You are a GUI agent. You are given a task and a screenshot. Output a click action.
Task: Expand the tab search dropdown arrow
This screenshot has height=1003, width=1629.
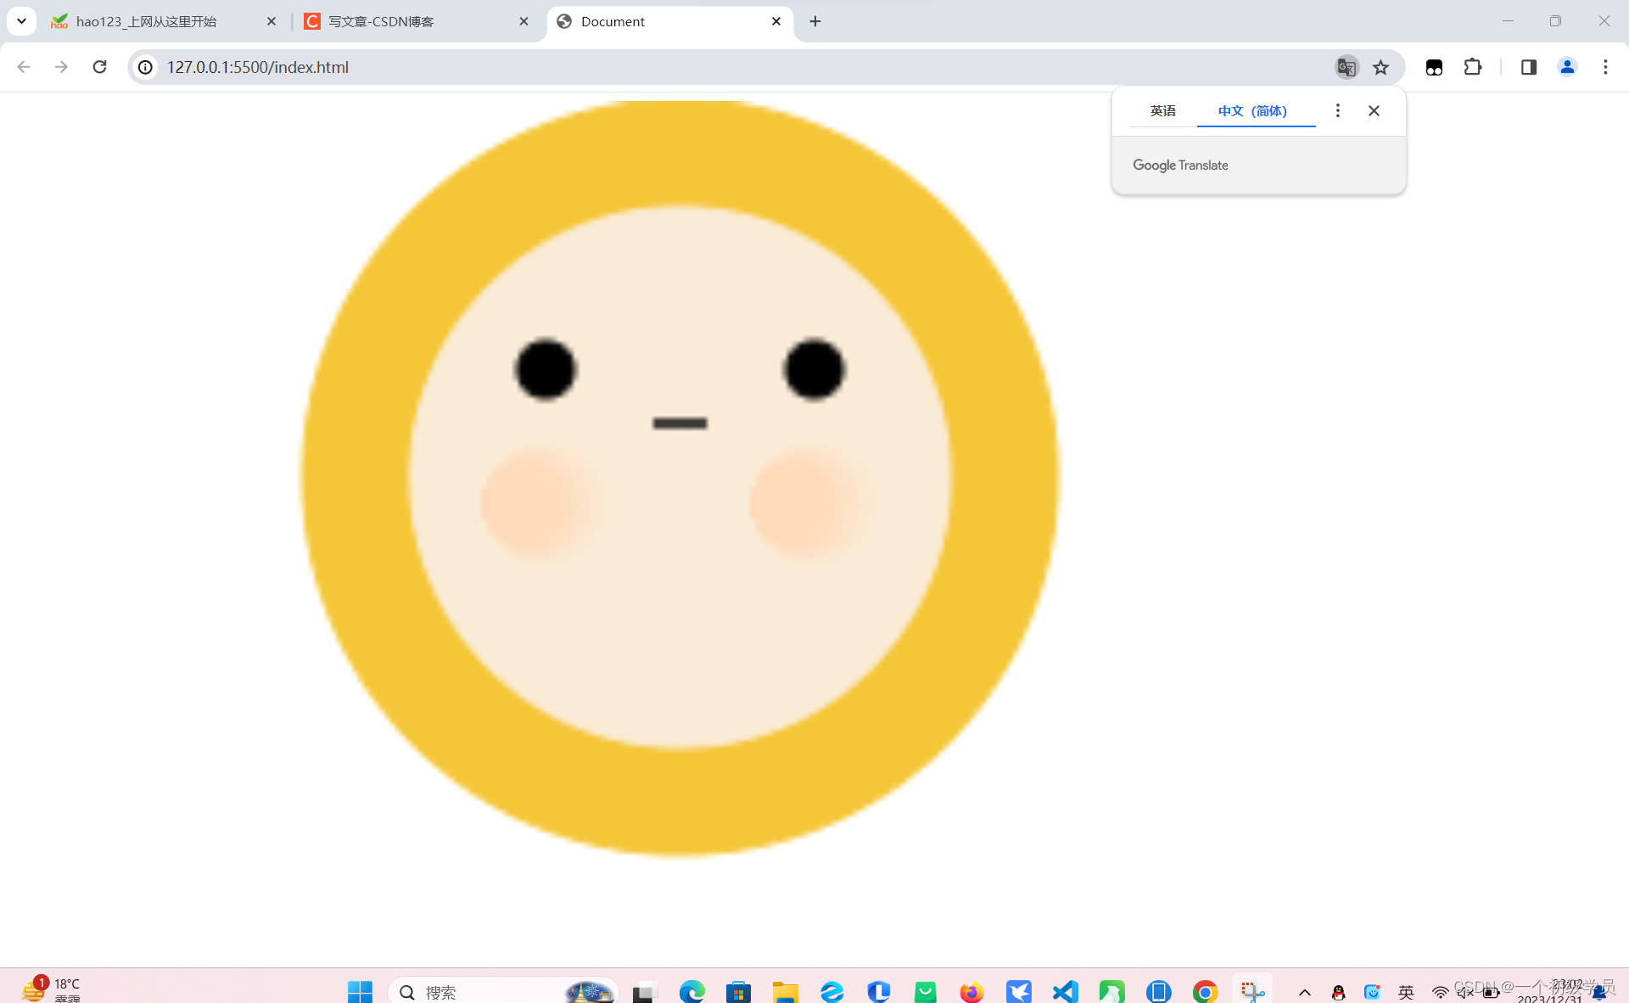click(x=21, y=21)
